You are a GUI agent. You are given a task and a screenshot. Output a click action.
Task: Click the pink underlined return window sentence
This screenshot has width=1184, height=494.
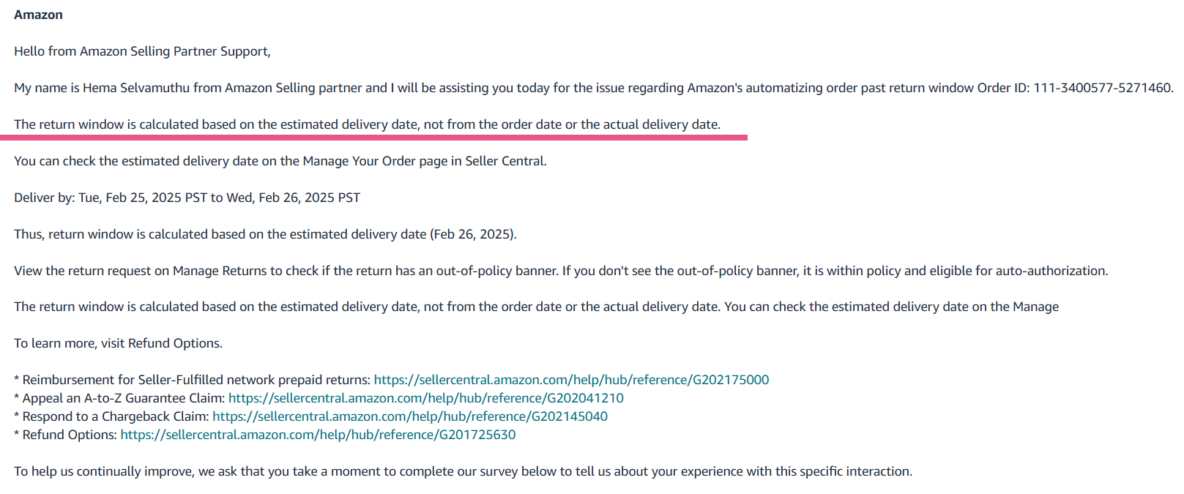click(368, 124)
